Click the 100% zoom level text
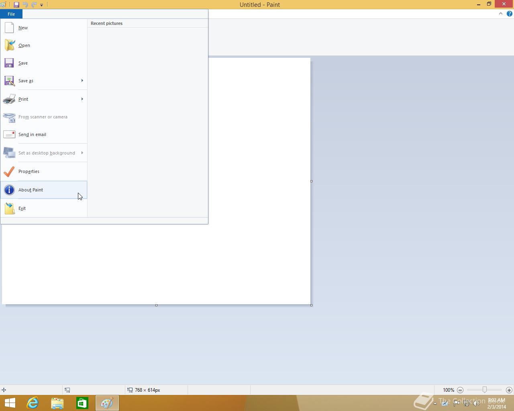 (x=449, y=390)
